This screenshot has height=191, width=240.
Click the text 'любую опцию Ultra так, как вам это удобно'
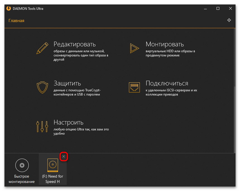tap(81, 132)
